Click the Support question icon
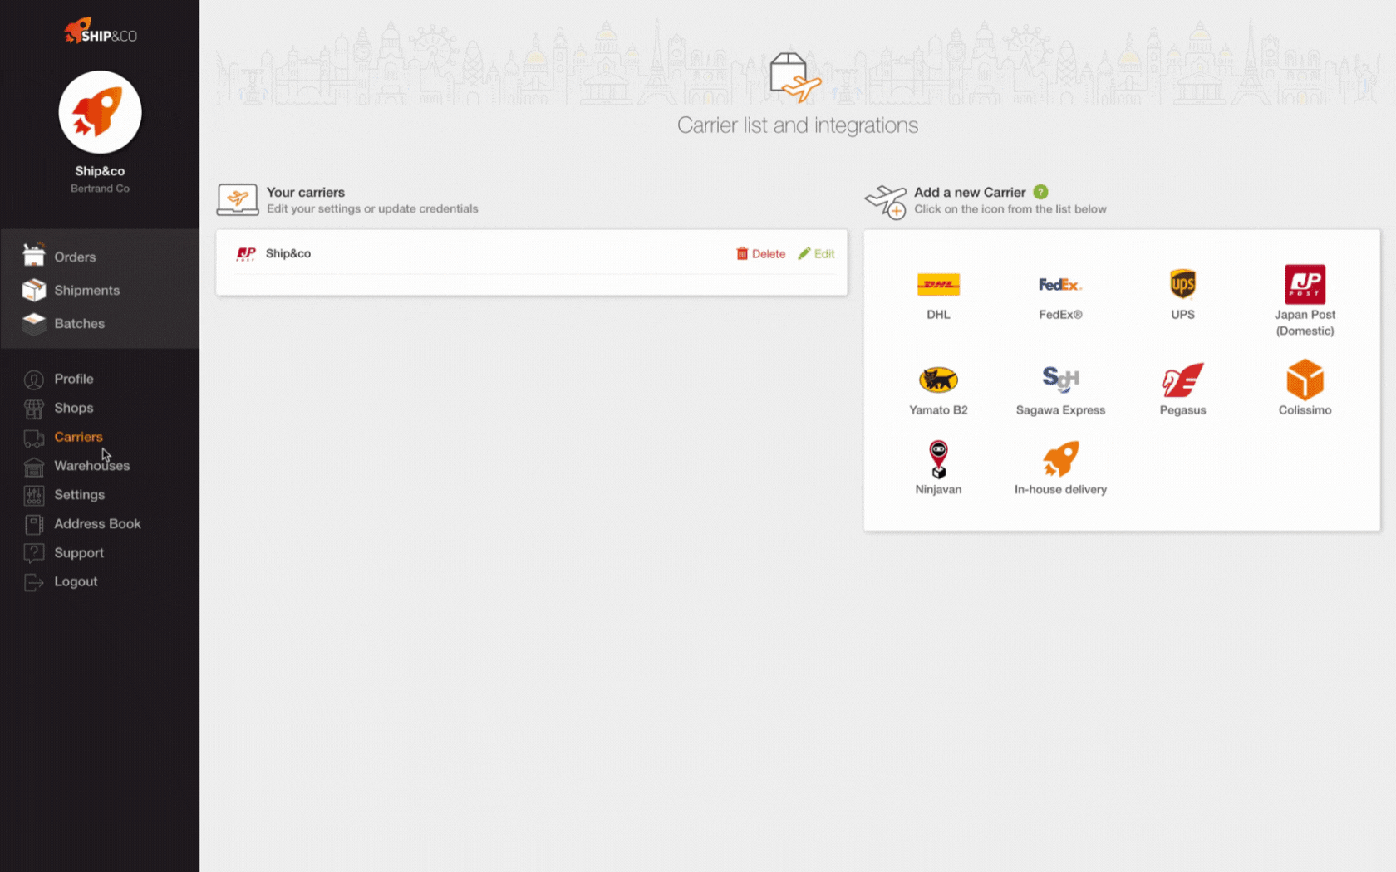The image size is (1396, 872). coord(34,553)
